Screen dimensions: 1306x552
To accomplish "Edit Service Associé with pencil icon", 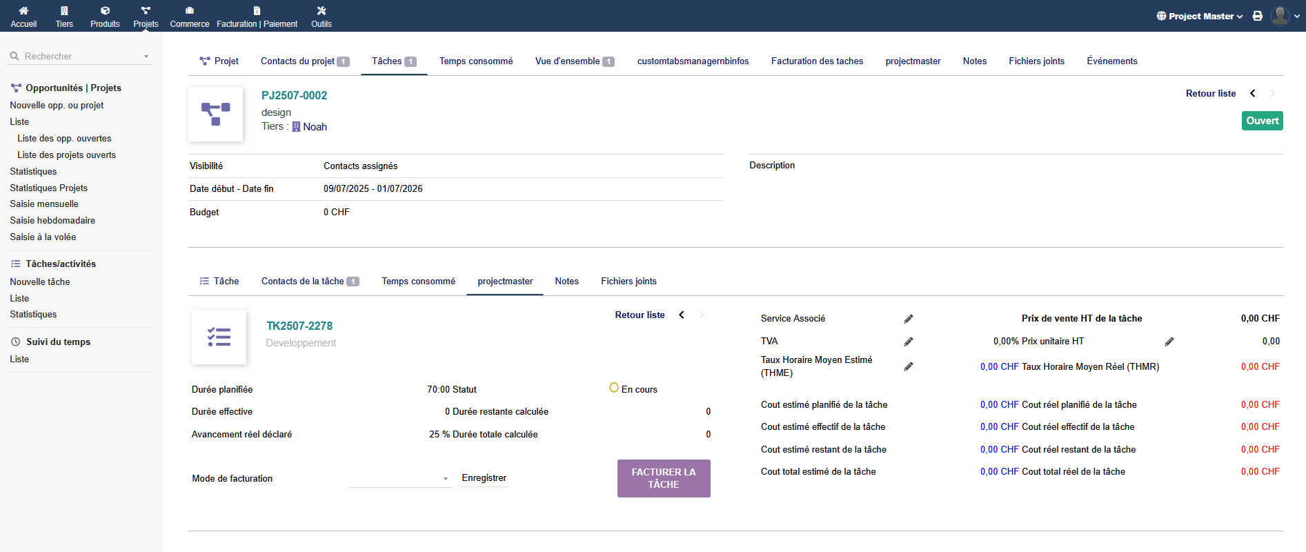I will [x=909, y=319].
